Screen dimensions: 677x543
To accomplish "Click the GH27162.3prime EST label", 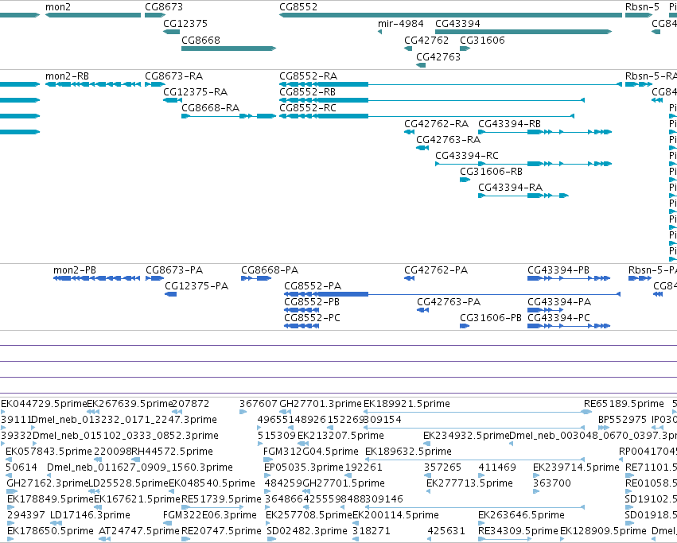I will click(48, 484).
